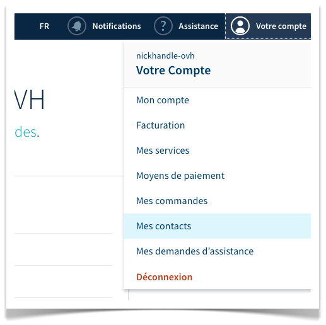Viewport: 326px width, 325px height.
Task: Collapse the Votre compte dropdown
Action: click(268, 26)
